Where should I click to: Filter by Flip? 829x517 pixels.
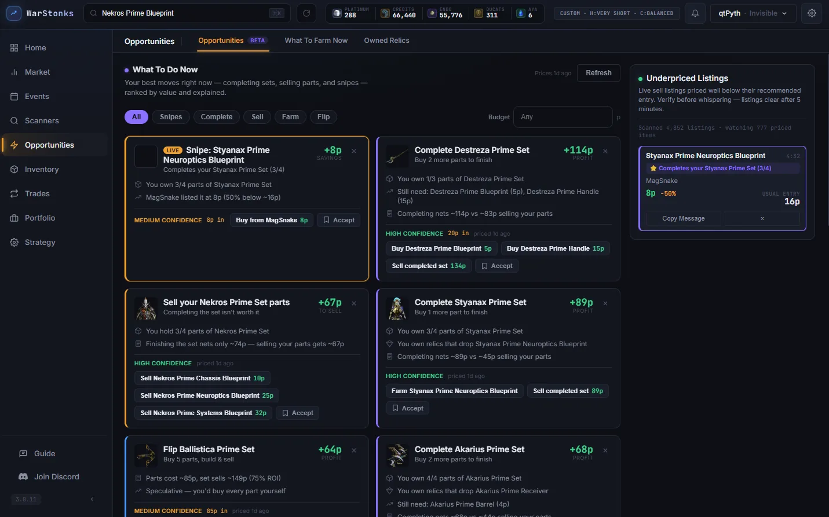[x=323, y=117]
